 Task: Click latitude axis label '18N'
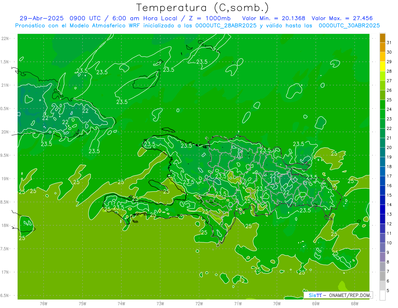pos(5,226)
